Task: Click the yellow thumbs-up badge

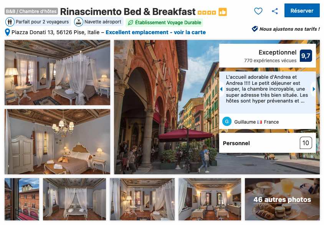Action: (223, 12)
